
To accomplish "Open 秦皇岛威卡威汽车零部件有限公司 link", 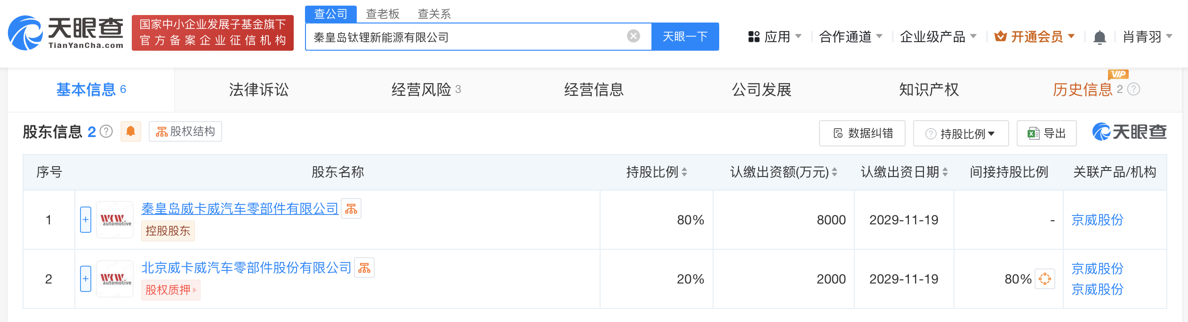I will pos(240,209).
